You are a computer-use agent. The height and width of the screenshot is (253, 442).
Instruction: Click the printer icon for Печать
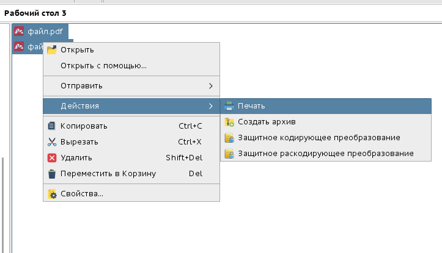point(229,106)
